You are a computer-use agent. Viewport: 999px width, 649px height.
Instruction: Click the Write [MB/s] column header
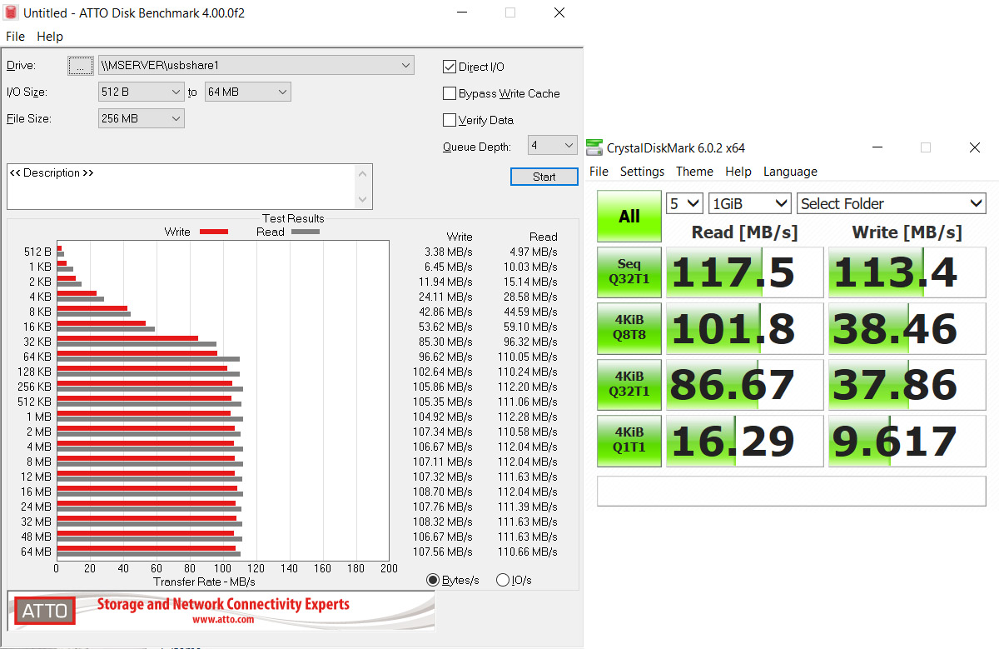(907, 232)
